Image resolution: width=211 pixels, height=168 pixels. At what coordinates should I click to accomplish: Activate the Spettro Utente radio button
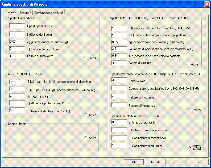86,138
